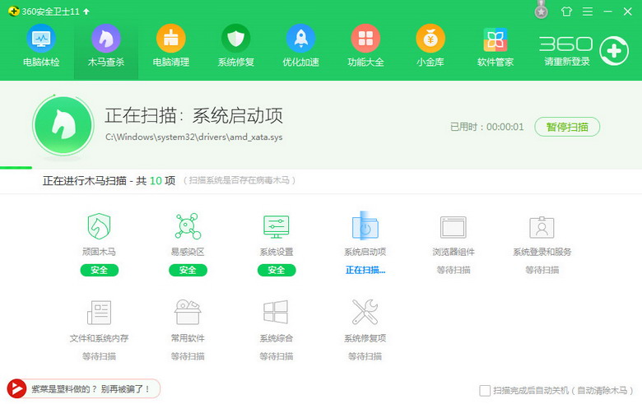Open the skin (shirt) icon
642x404 pixels.
[x=566, y=12]
